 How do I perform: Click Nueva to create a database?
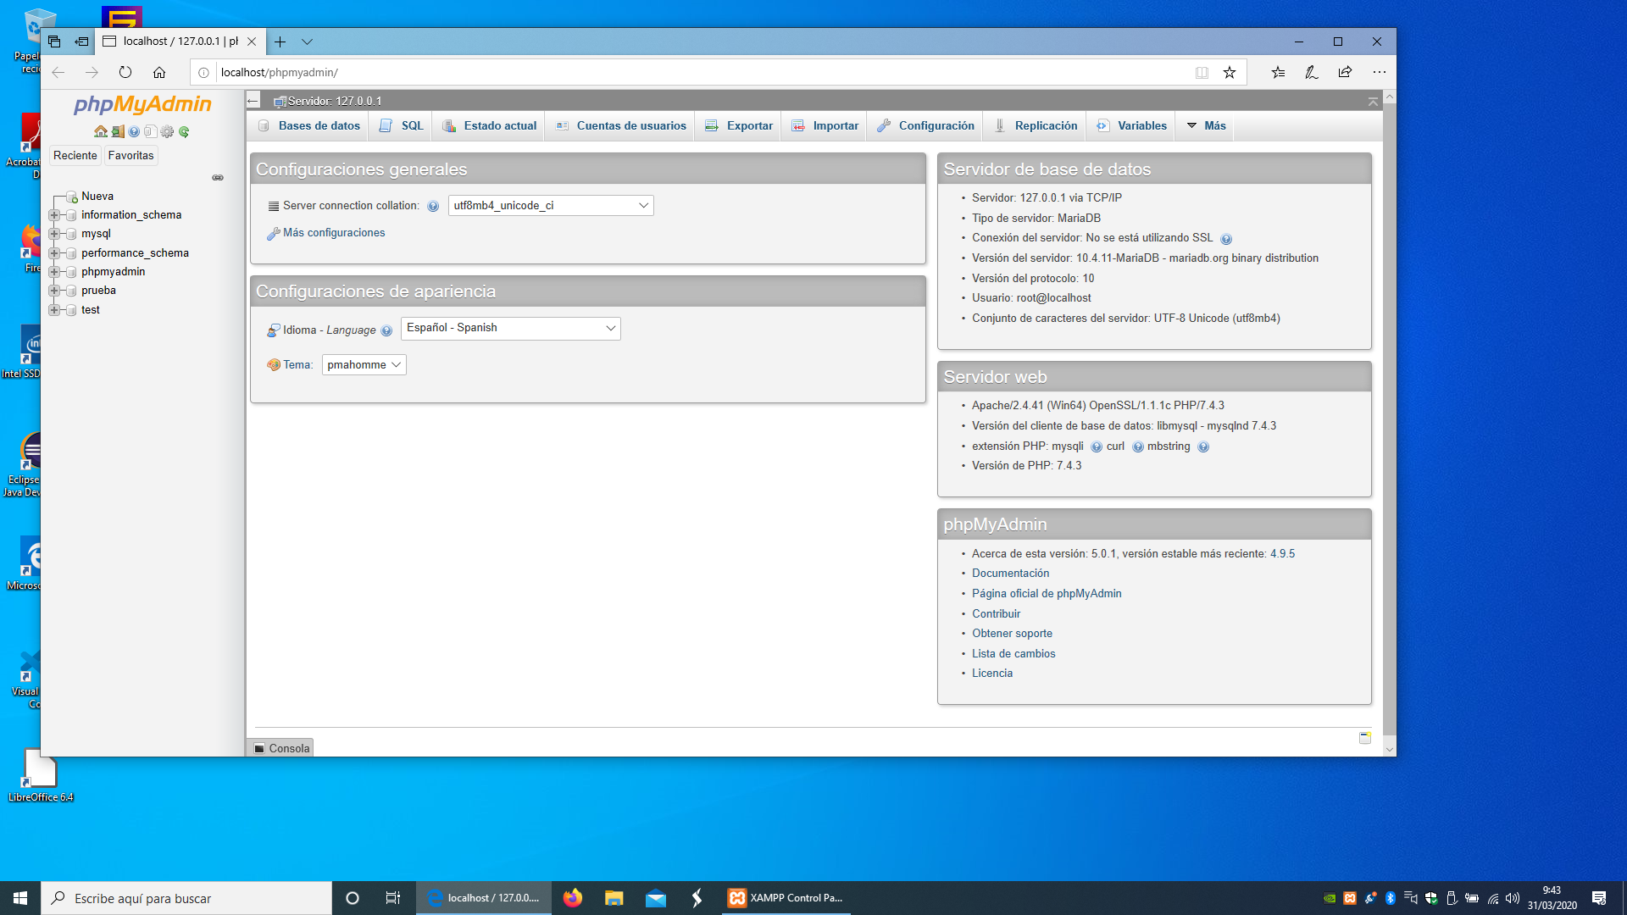point(97,197)
